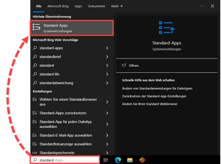
Task: Close the search panel with X
Action: pos(213,6)
